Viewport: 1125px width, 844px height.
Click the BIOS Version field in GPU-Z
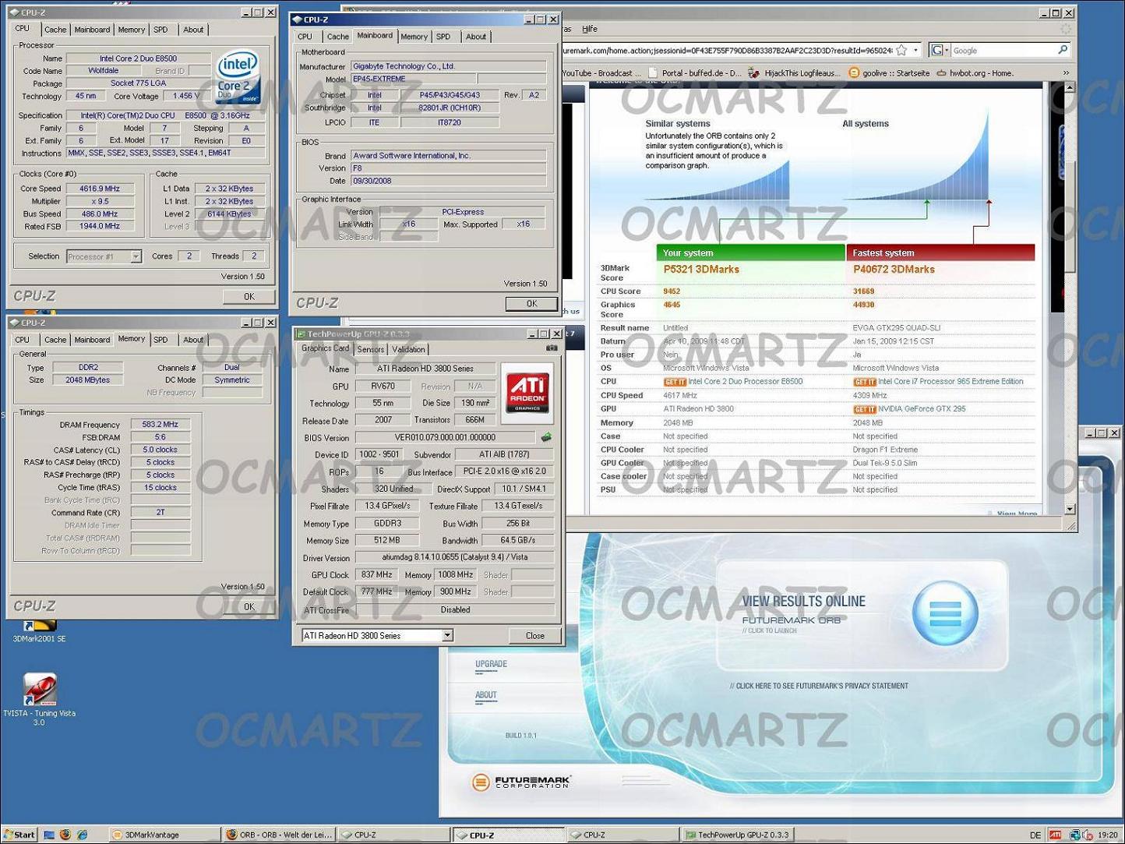(x=445, y=438)
